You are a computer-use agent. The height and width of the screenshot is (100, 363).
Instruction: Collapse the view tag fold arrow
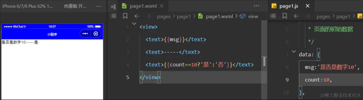point(134,24)
